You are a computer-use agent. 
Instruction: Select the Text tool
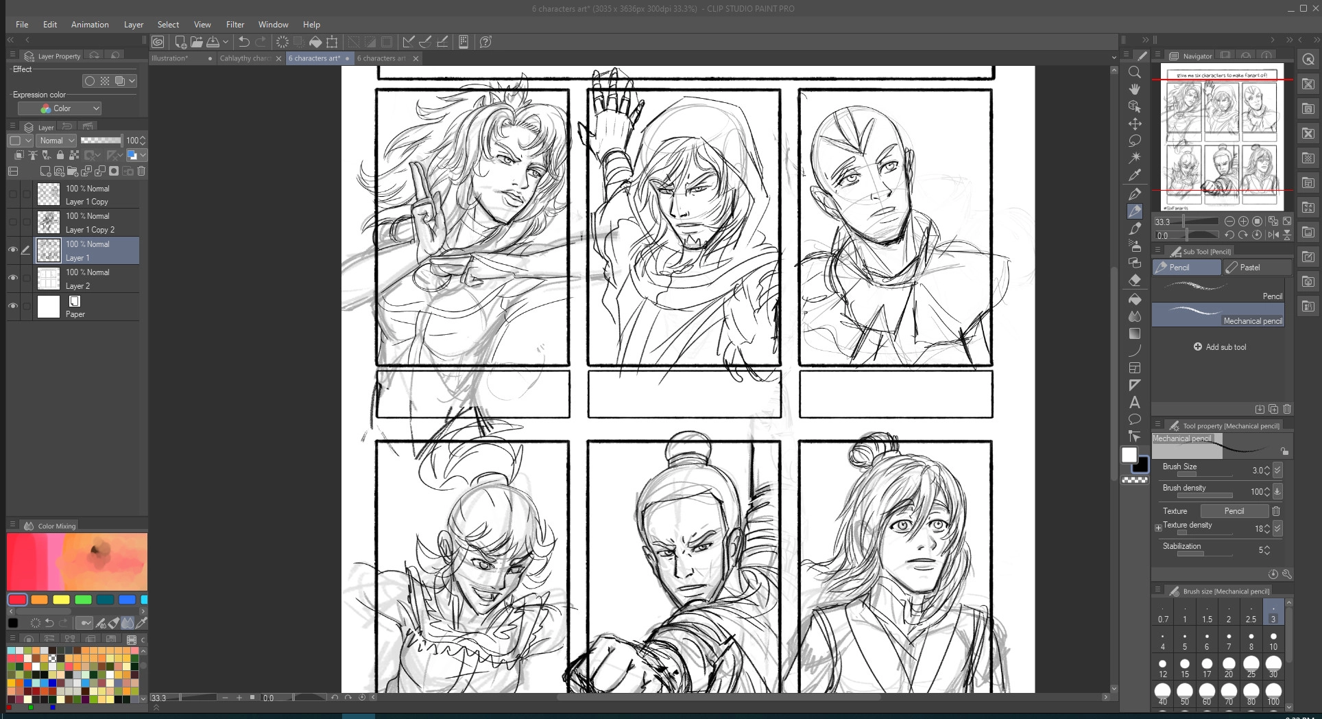1135,403
